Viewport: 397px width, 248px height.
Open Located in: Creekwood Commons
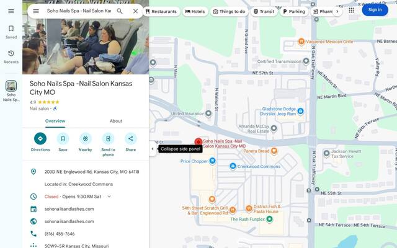click(79, 184)
